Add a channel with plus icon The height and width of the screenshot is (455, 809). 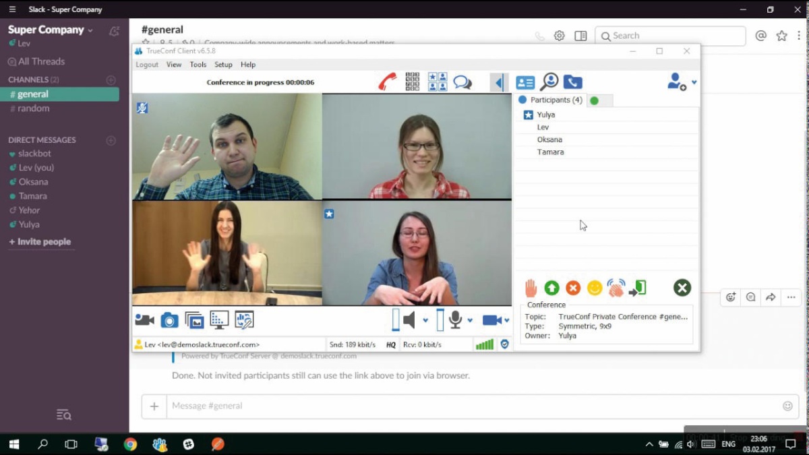(x=111, y=80)
